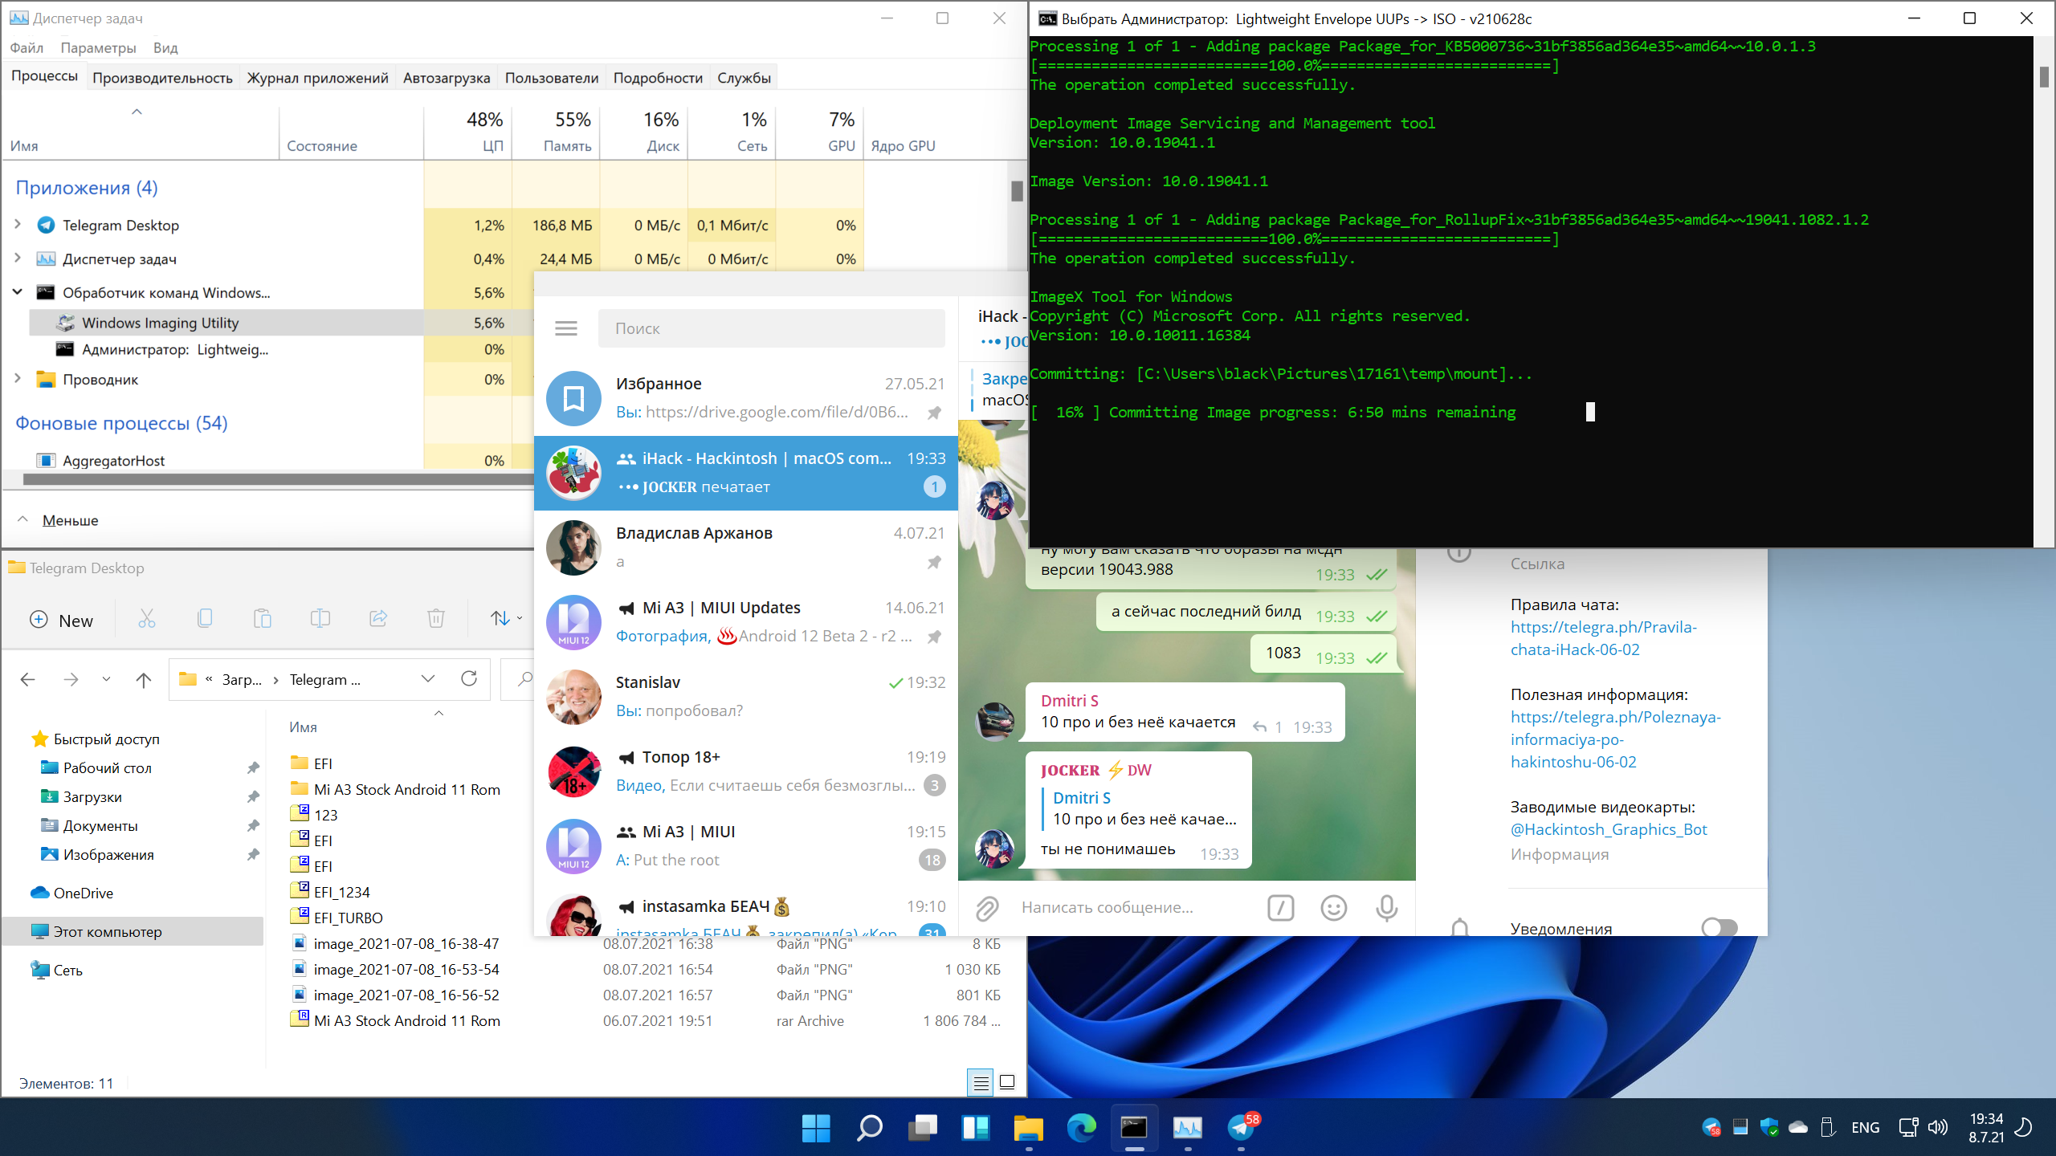Image resolution: width=2056 pixels, height=1156 pixels.
Task: Click the Paste icon in Explorer toolbar
Action: 263,618
